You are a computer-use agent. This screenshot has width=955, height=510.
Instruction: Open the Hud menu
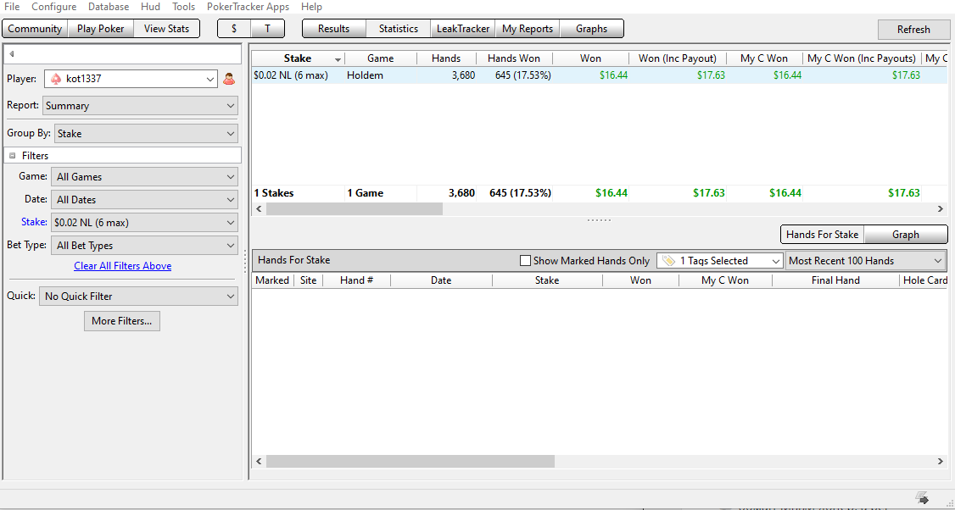coord(150,7)
